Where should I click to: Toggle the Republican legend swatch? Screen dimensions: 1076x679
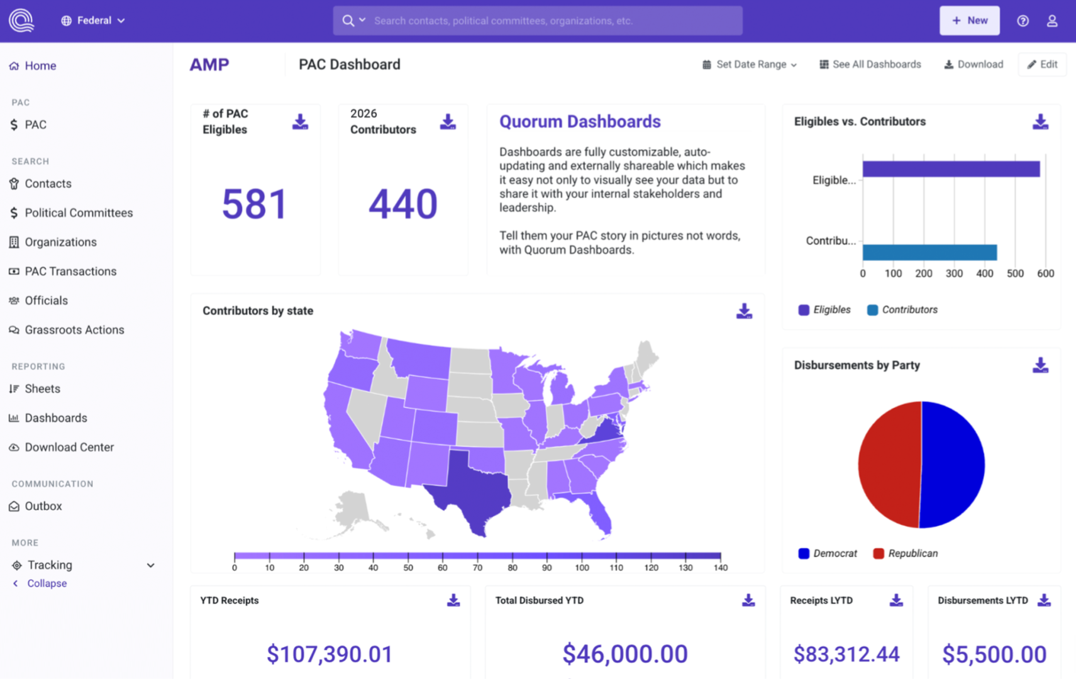tap(879, 553)
